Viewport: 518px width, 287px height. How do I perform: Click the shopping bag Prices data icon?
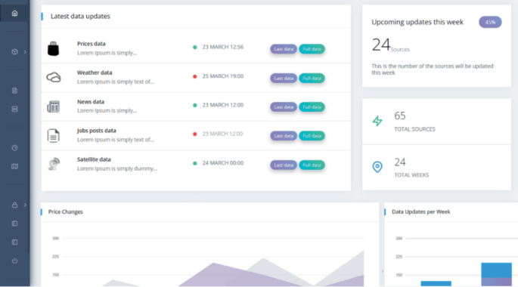53,48
